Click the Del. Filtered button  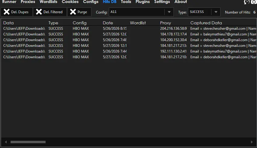coord(50,12)
